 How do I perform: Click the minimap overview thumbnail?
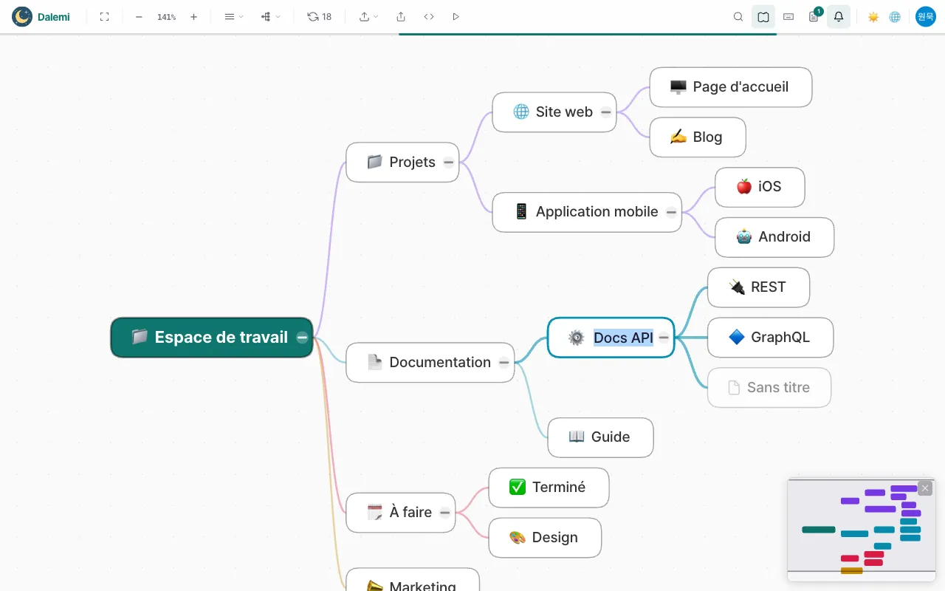[x=862, y=530]
